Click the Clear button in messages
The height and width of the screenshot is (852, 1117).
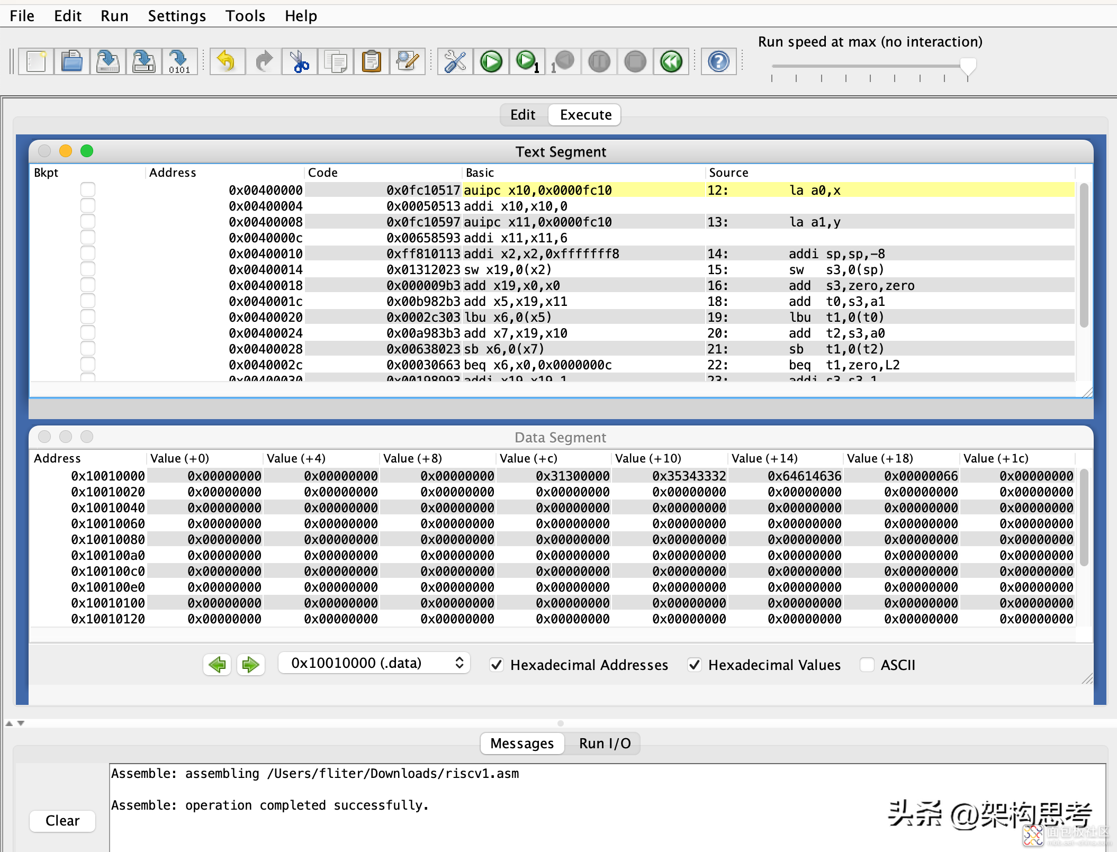pos(61,820)
